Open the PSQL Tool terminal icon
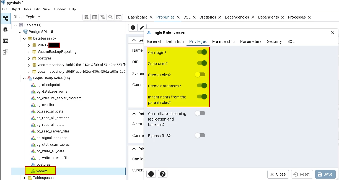Viewport: 339px width, 180px height. (x=119, y=17)
